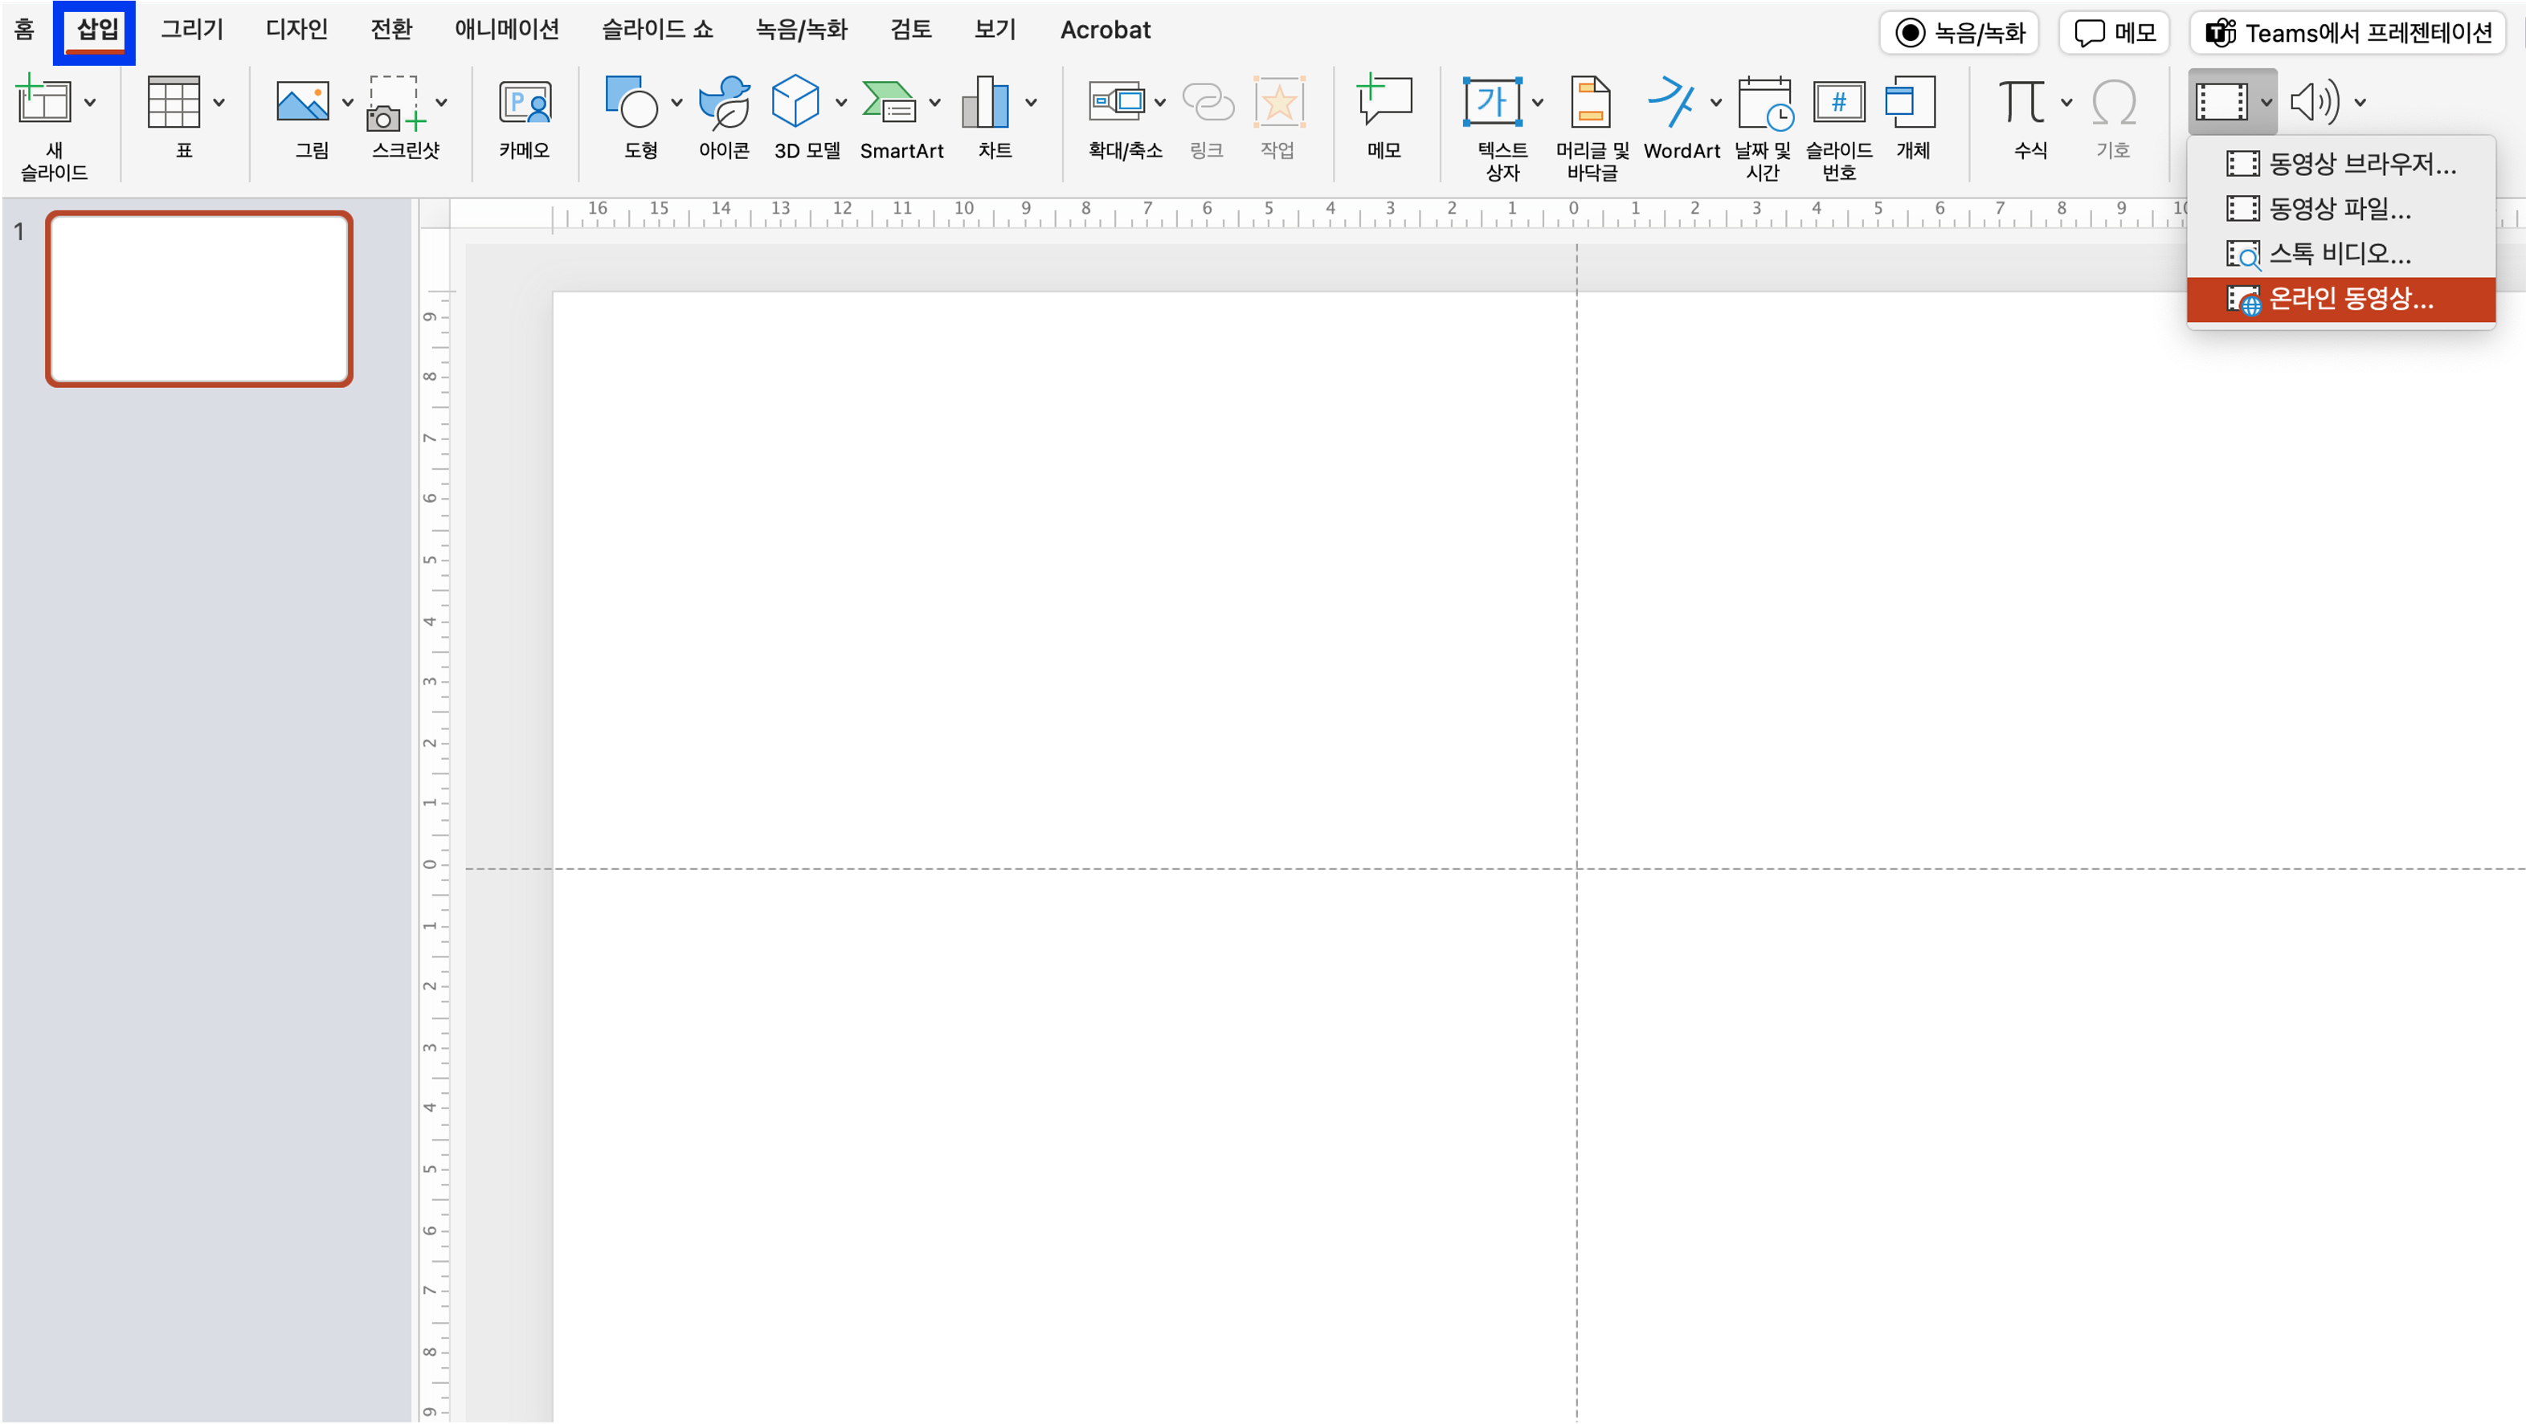Expand the Table (표) dropdown arrow

pyautogui.click(x=219, y=102)
